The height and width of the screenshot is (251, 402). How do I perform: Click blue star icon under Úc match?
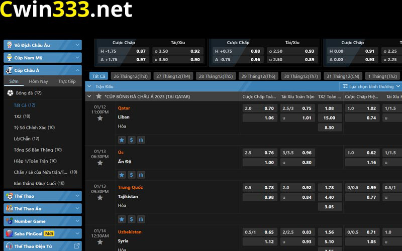coord(122,175)
